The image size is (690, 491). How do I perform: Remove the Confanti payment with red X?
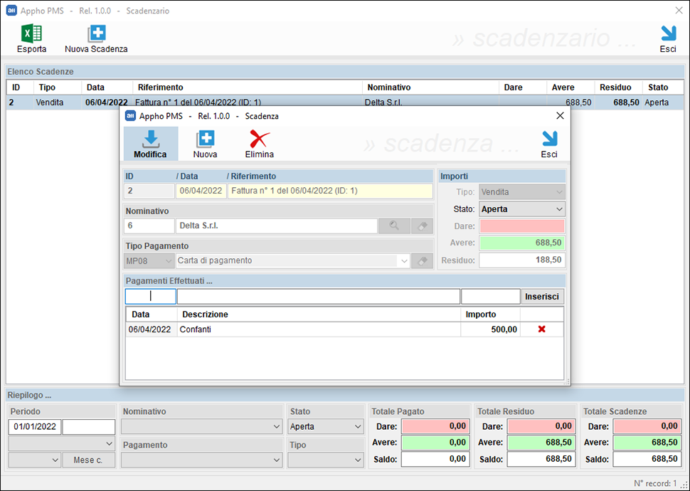pyautogui.click(x=542, y=329)
